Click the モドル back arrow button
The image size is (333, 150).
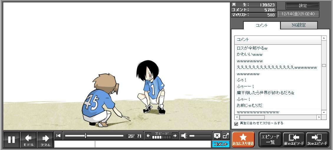[29, 139]
